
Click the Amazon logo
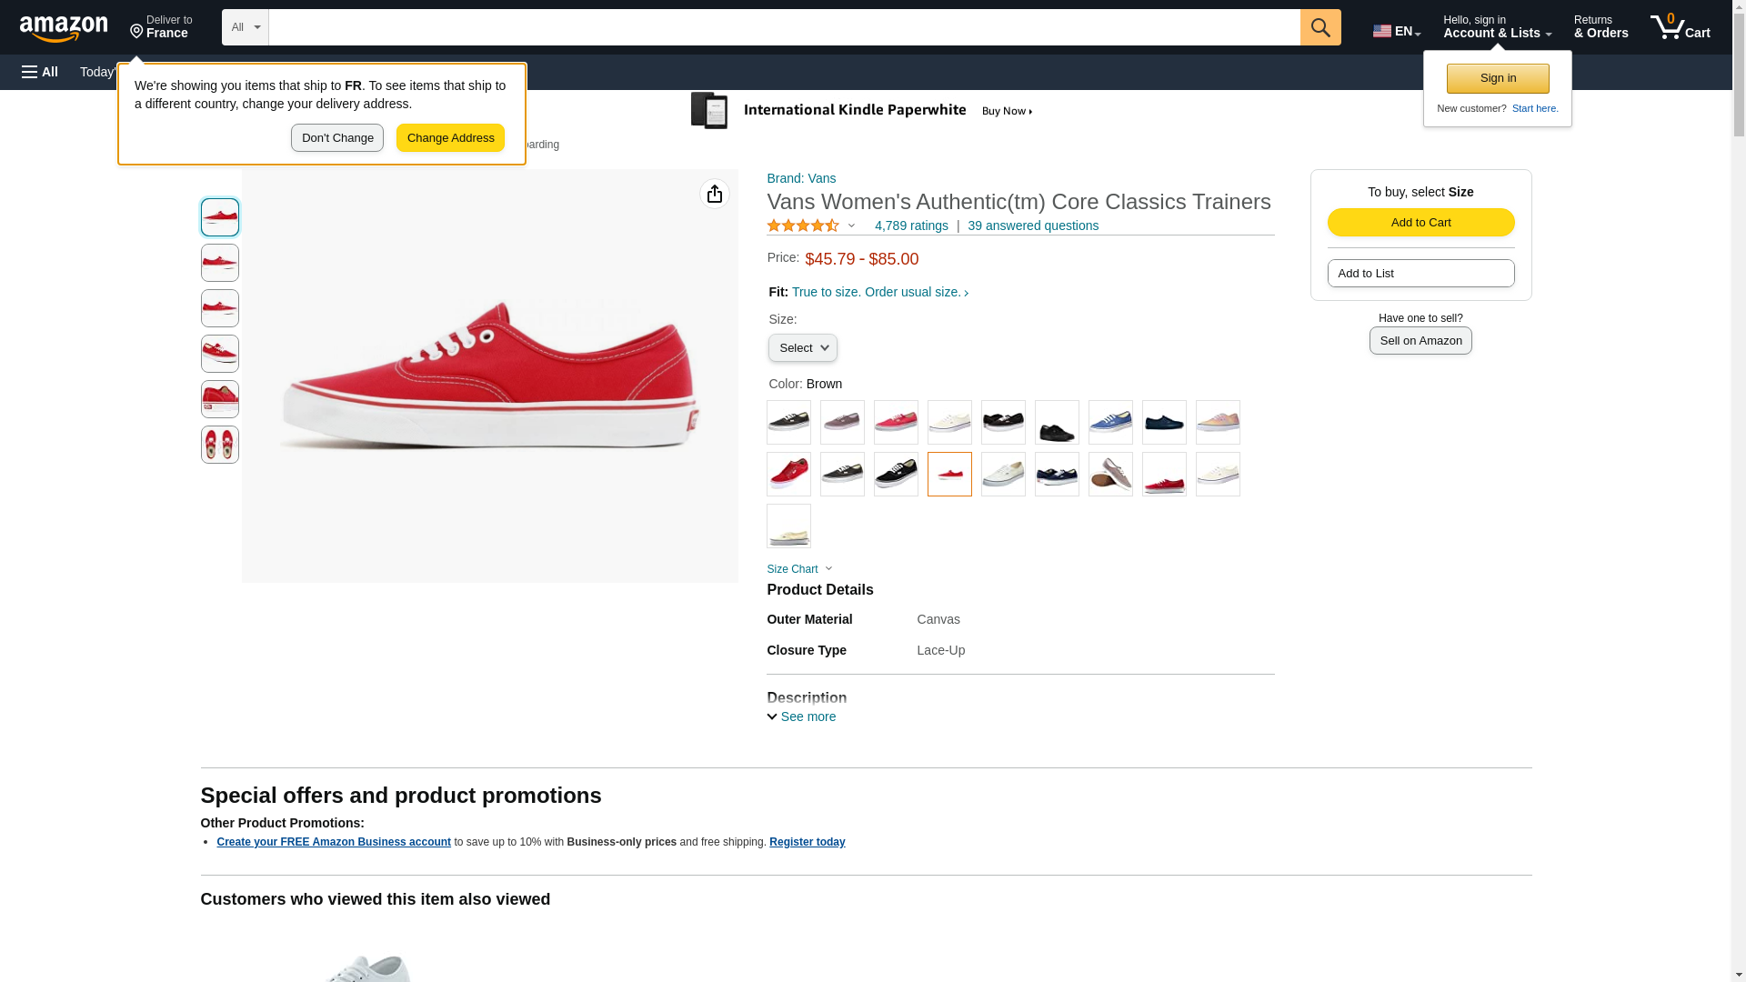click(x=64, y=29)
